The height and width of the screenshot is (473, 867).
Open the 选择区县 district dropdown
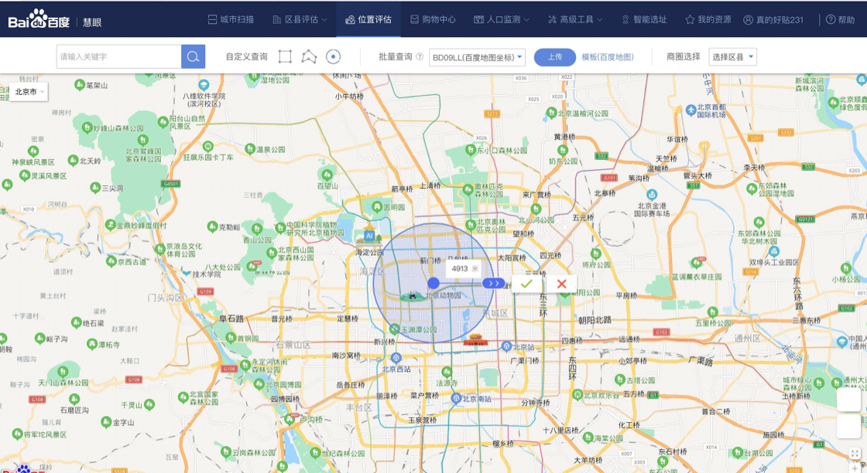tap(732, 57)
